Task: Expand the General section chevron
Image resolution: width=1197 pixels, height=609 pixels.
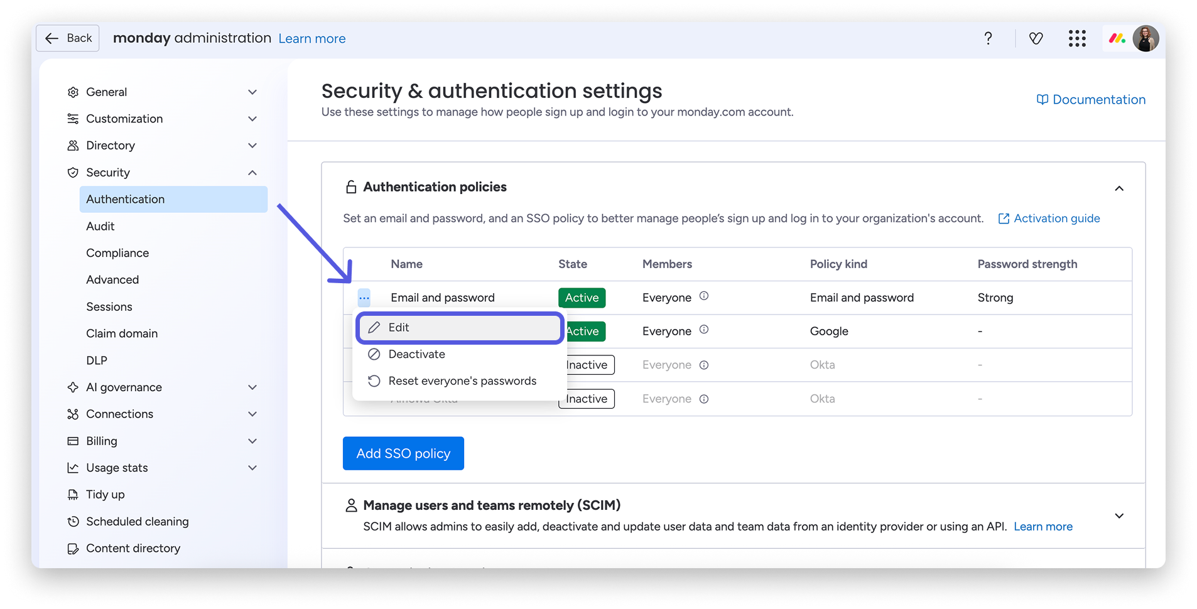Action: [x=252, y=92]
